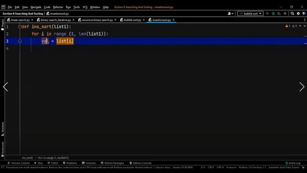Open the Terminal tool window

(x=89, y=163)
